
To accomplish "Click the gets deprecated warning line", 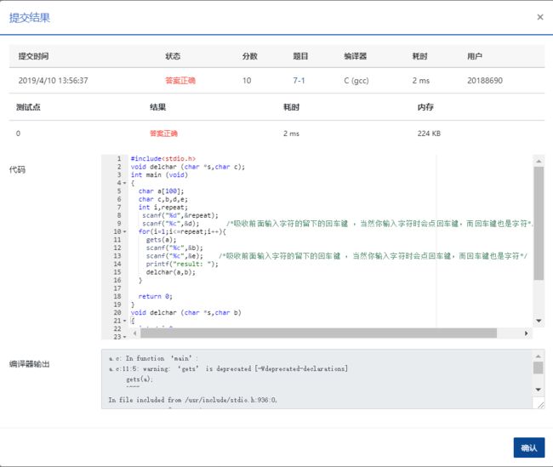I will (229, 368).
